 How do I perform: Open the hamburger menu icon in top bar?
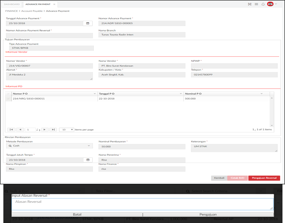click(x=256, y=4)
